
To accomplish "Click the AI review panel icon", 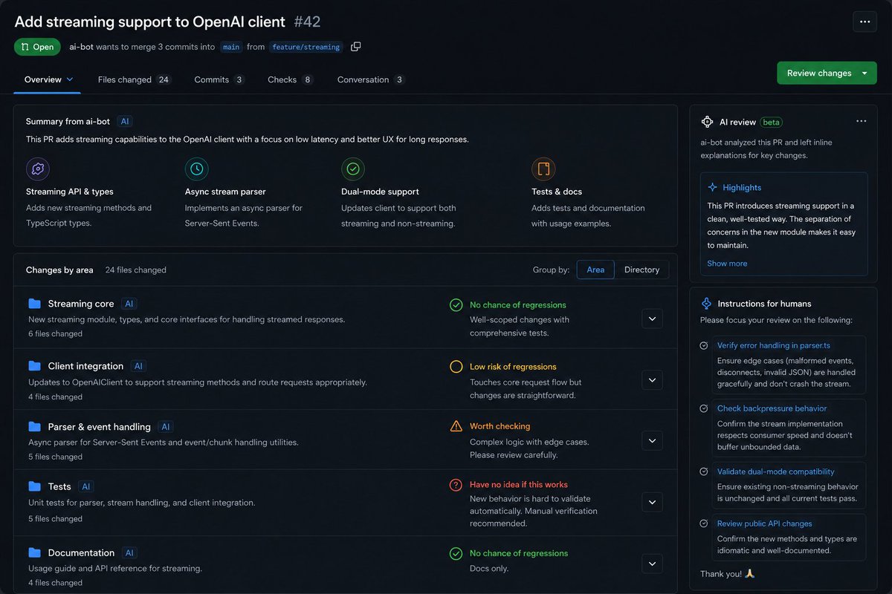I will pyautogui.click(x=707, y=122).
